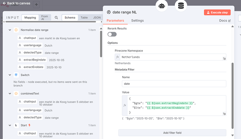Viewport: 241px width, 139px height.
Task: Switch input view to Schema
Action: (70, 18)
